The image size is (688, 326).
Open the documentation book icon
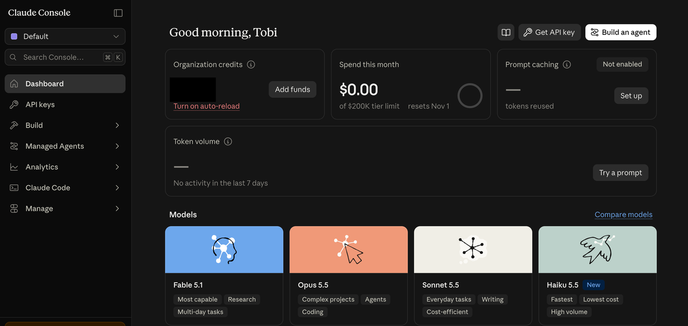506,33
